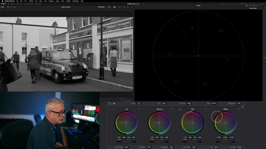The image size is (266, 149).
Task: Click Gain blue value 0.99
Action: pyautogui.click(x=199, y=137)
